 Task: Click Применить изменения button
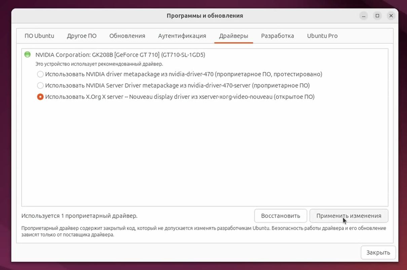[x=349, y=216]
